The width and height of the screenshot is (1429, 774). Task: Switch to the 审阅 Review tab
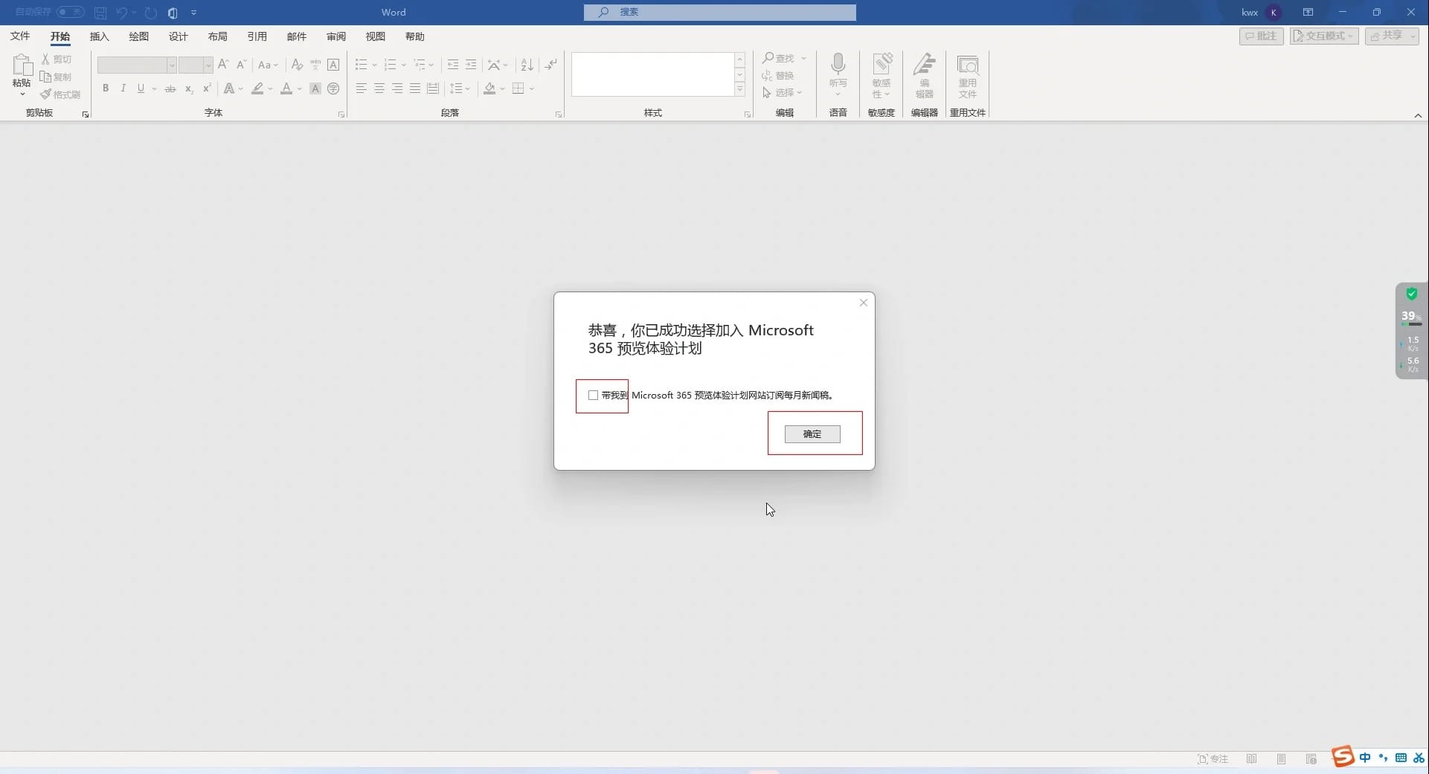pyautogui.click(x=335, y=36)
